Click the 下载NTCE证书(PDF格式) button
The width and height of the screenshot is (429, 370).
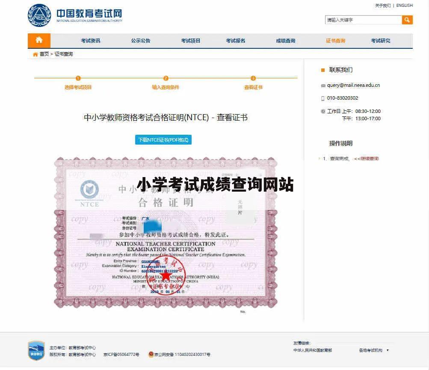[165, 139]
